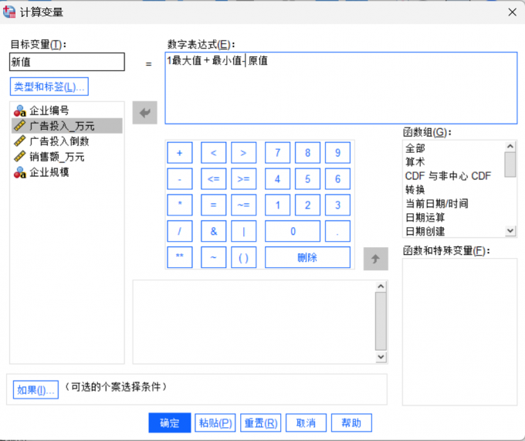Click the logical NOT ~ key
Image resolution: width=525 pixels, height=441 pixels.
coord(214,257)
